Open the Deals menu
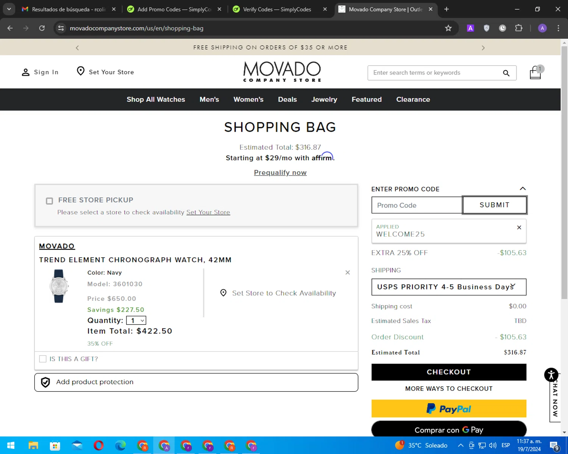Viewport: 568px width, 454px height. (x=287, y=100)
